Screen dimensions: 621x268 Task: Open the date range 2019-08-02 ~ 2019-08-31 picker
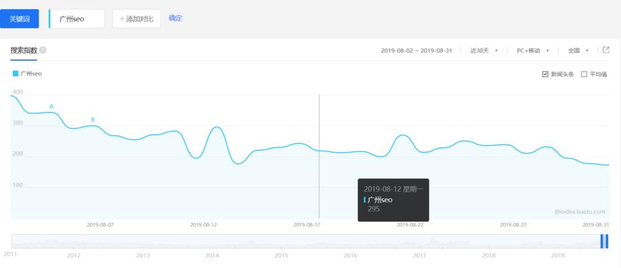(417, 50)
